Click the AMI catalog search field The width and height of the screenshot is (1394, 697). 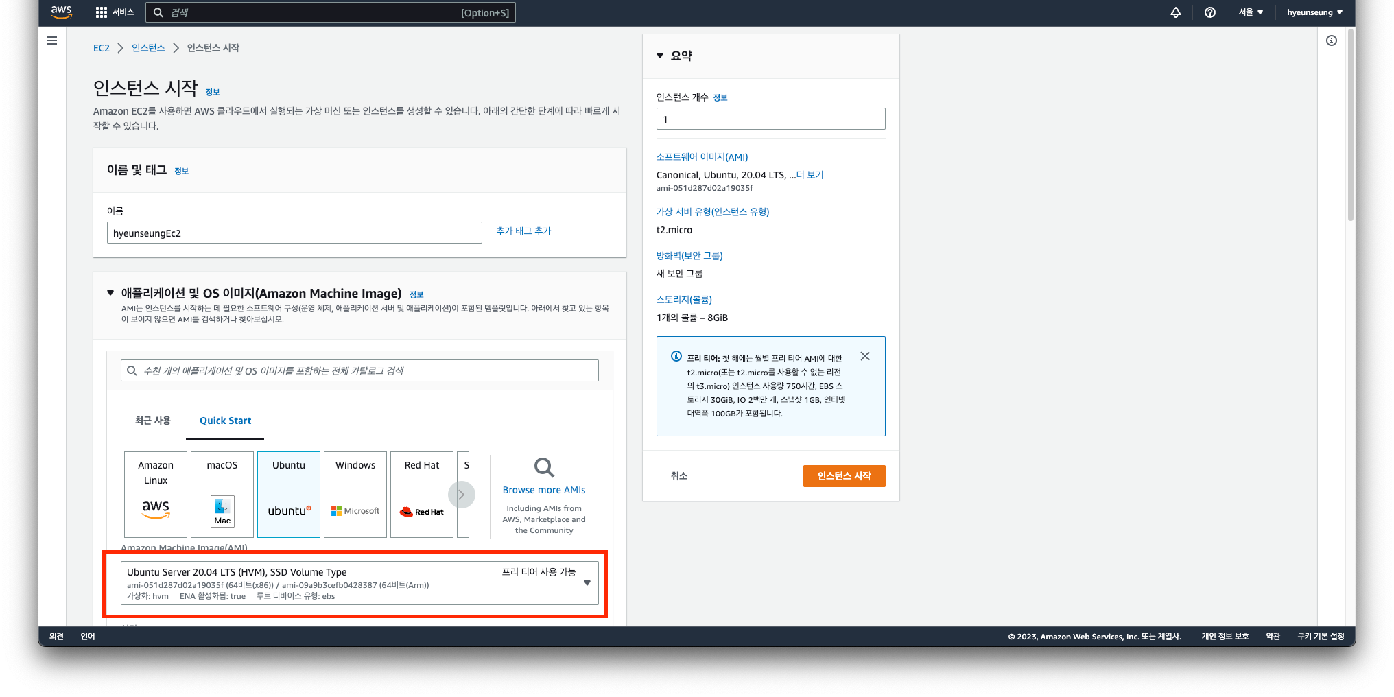coord(359,370)
